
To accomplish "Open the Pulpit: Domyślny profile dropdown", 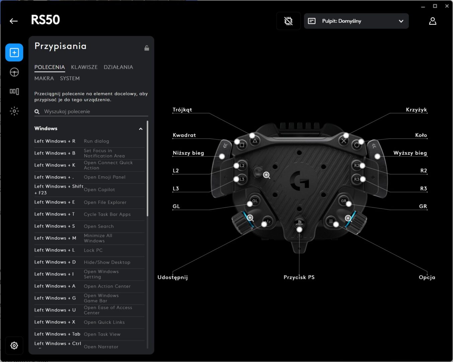I will tap(356, 21).
